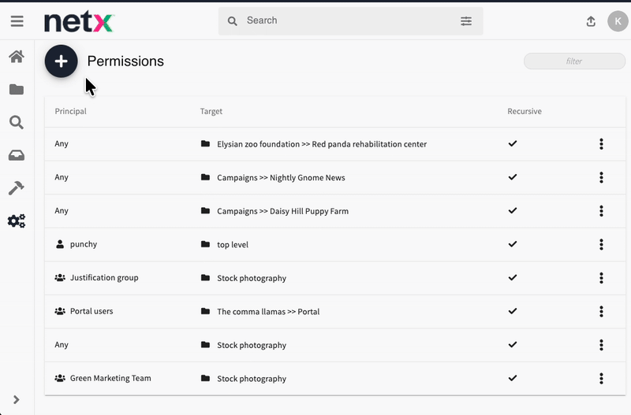Click recursive checkmark for Red panda rehabilitation row
Image resolution: width=631 pixels, height=415 pixels.
512,143
